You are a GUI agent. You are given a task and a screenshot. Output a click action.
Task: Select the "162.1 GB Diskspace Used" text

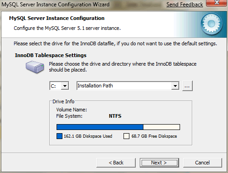point(88,136)
